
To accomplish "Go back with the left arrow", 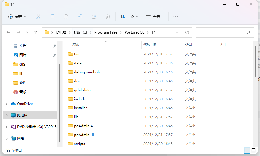I will coord(8,32).
